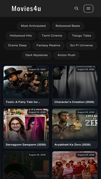Viewport: 101px width, 179px height.
Task: Select the Bollywood Beats category
Action: pyautogui.click(x=68, y=26)
